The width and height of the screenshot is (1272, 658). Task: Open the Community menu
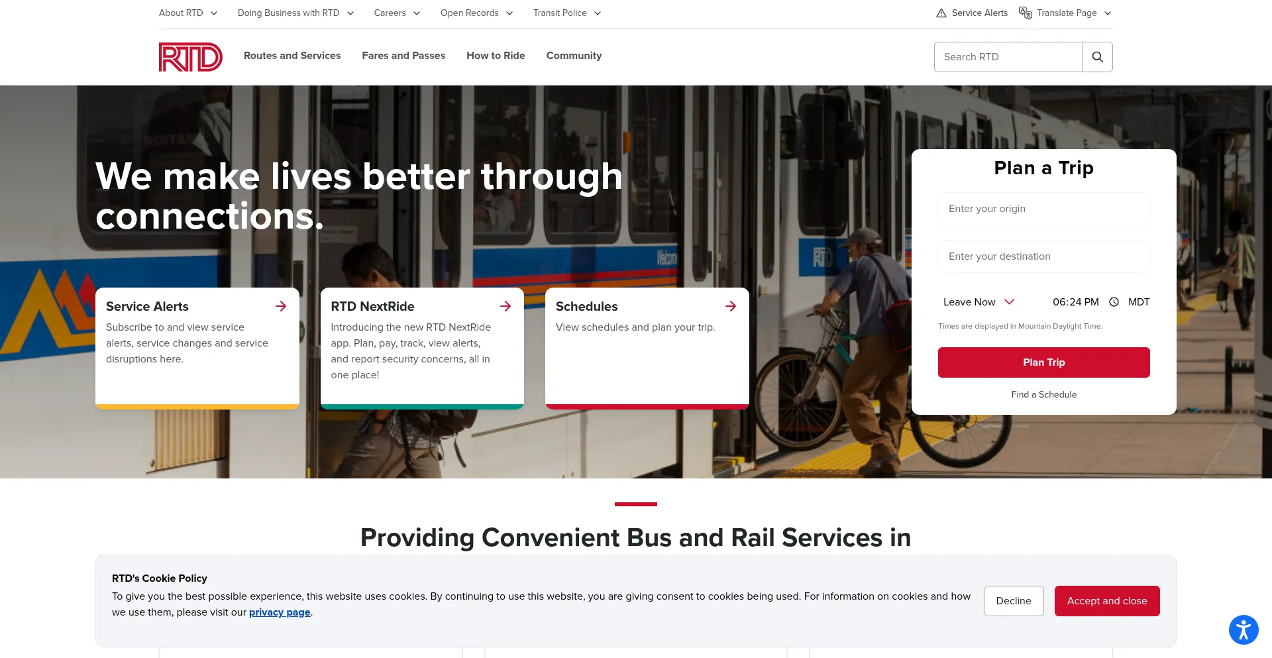pos(574,56)
